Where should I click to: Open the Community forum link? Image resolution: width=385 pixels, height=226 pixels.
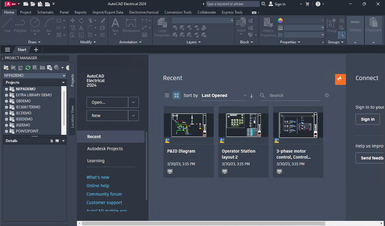tap(104, 194)
